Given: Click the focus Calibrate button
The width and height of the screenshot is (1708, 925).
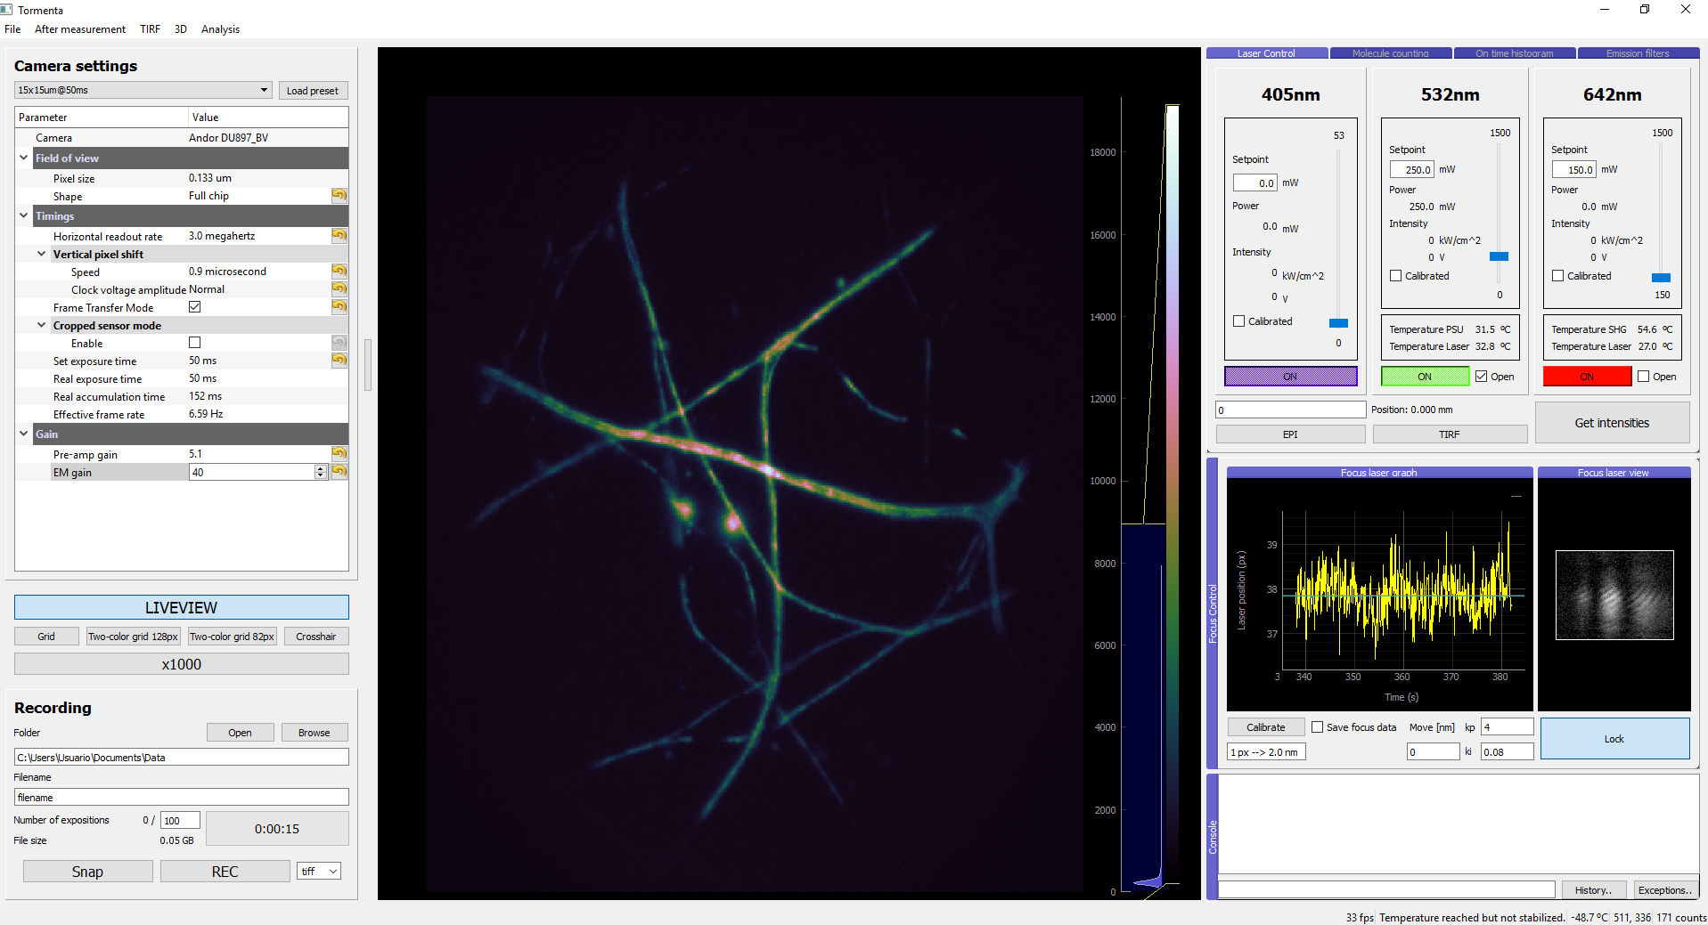Looking at the screenshot, I should (x=1266, y=727).
